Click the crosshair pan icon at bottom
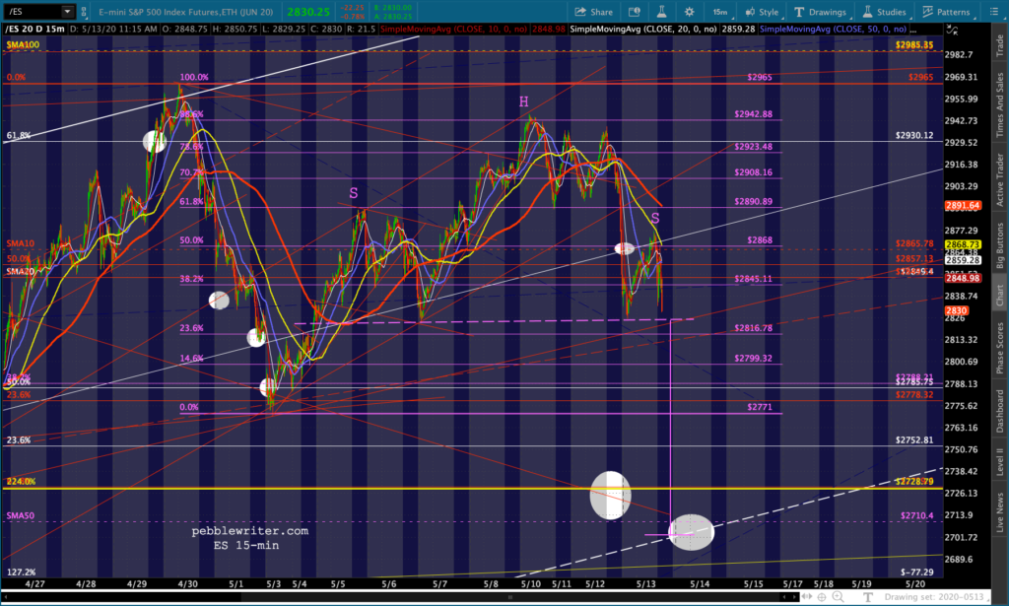This screenshot has height=606, width=1009. pyautogui.click(x=822, y=597)
